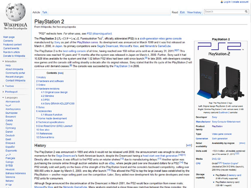
Task: Click Log in / create account link
Action: [x=236, y=2]
